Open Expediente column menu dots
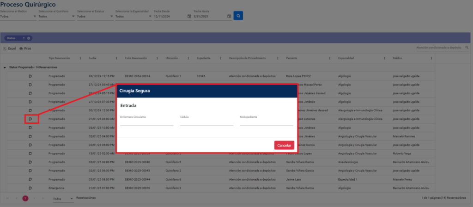Image resolution: width=473 pixels, height=207 pixels. [x=220, y=58]
